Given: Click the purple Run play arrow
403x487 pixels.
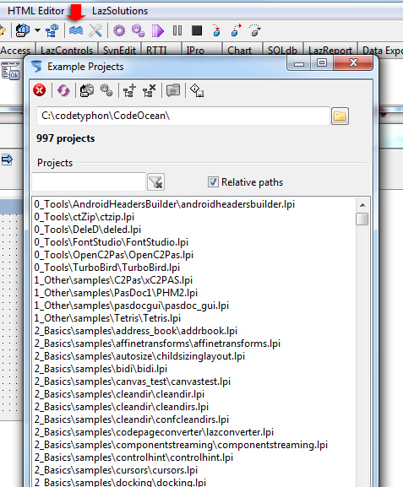Looking at the screenshot, I should click(158, 30).
